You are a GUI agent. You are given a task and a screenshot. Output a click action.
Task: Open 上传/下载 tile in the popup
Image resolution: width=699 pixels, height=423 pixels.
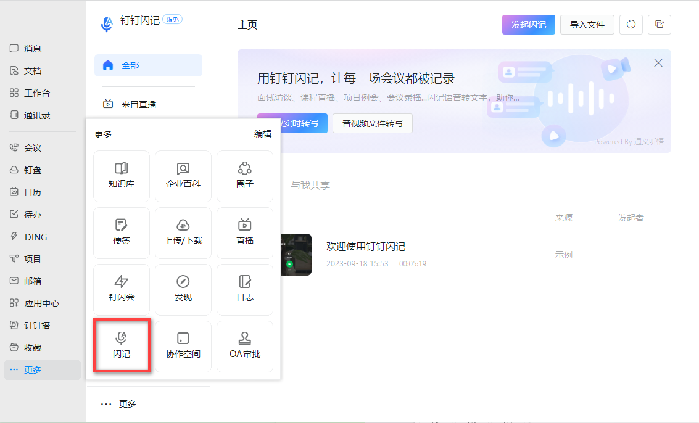[183, 232]
